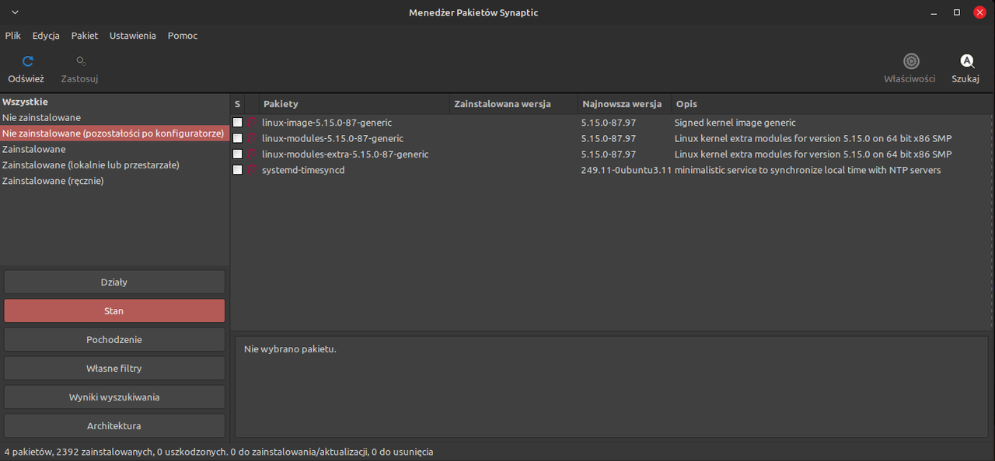995x461 pixels.
Task: Select the Stan filter button
Action: 114,310
